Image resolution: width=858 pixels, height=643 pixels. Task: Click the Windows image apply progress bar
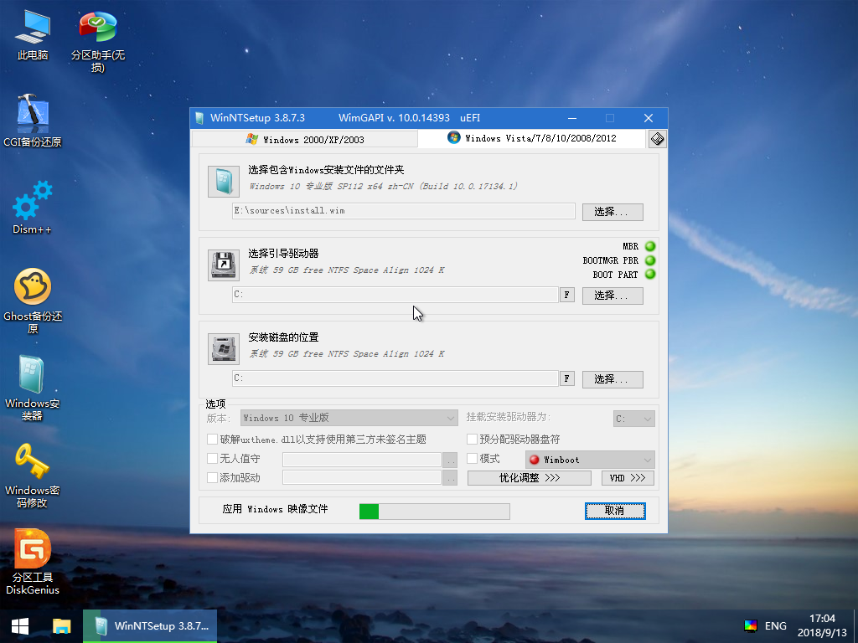click(434, 511)
